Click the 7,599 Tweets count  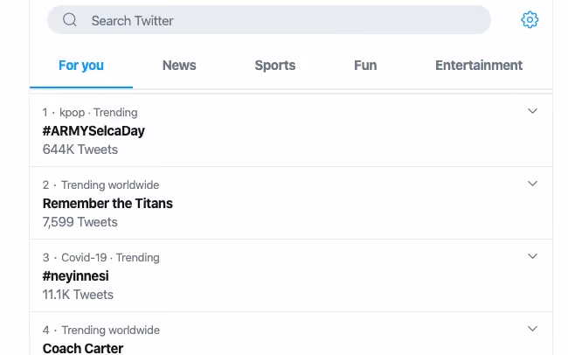pyautogui.click(x=80, y=222)
